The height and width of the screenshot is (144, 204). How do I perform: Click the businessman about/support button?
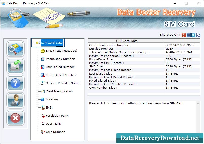tap(15, 100)
